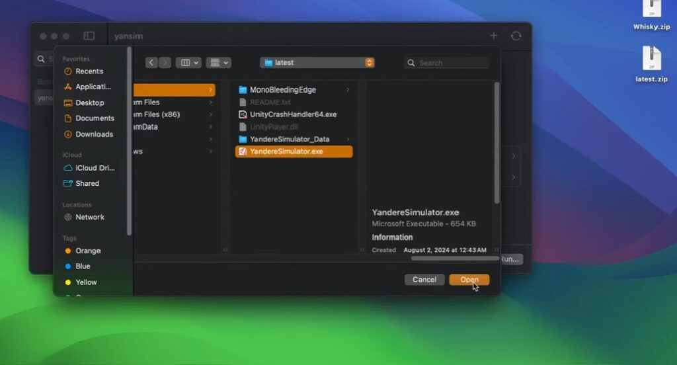The image size is (677, 365).
Task: Click the Cancel button
Action: tap(424, 280)
